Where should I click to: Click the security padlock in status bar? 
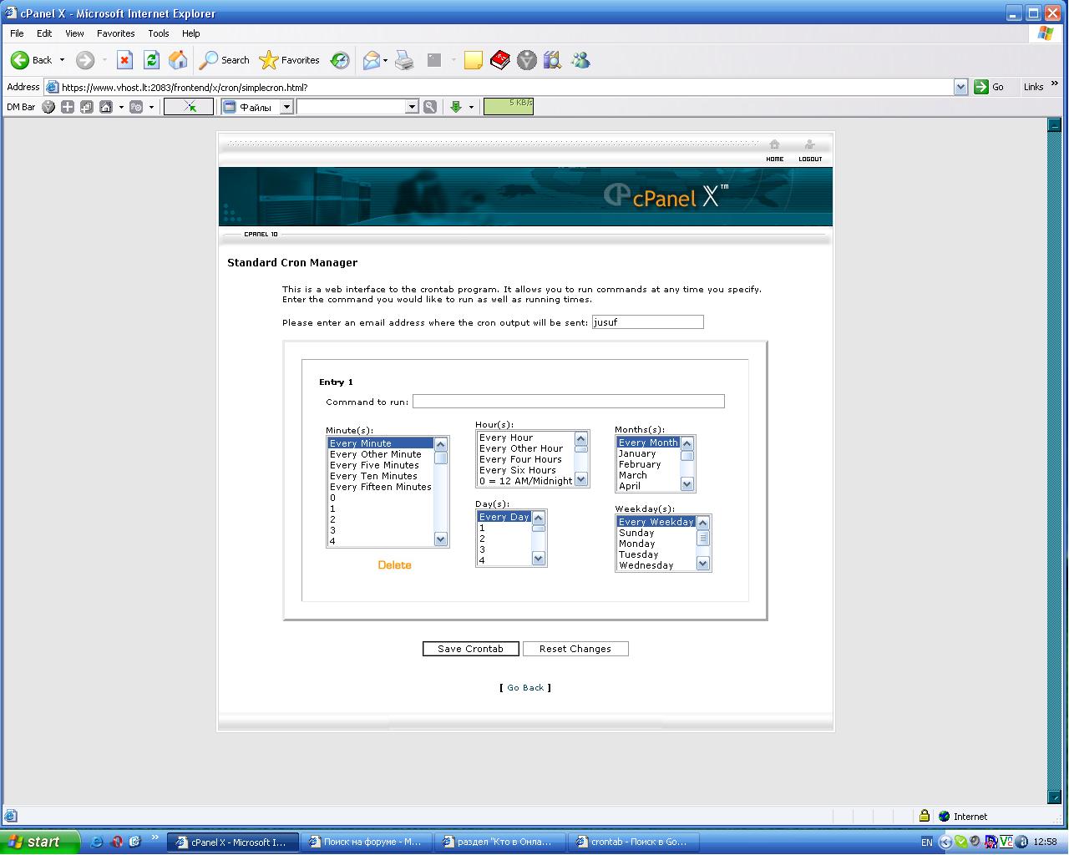[x=925, y=816]
